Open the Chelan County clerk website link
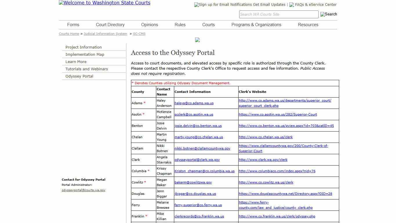The image size is (396, 223). tap(266, 137)
